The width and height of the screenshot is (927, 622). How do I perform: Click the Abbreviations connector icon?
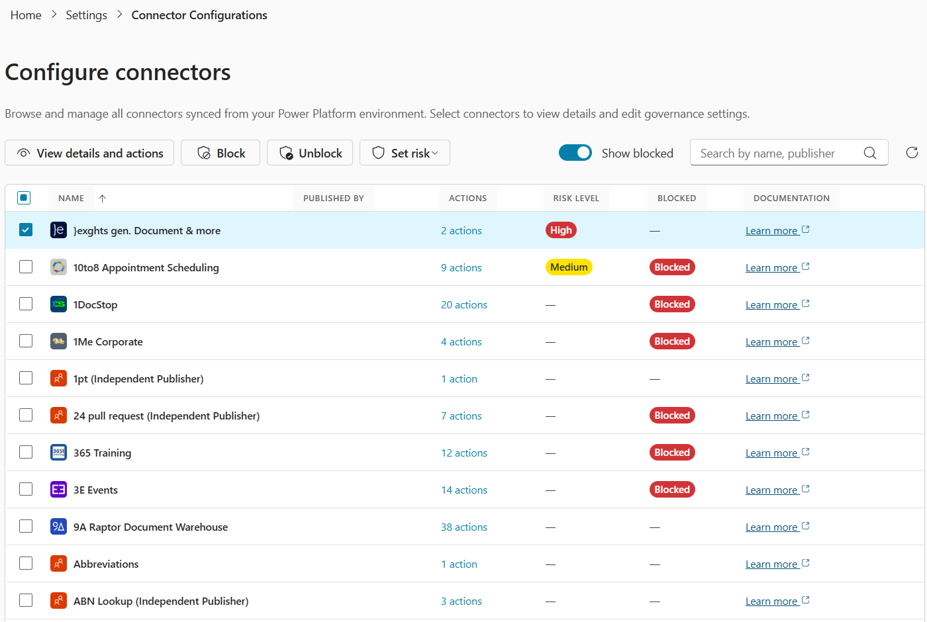point(58,563)
